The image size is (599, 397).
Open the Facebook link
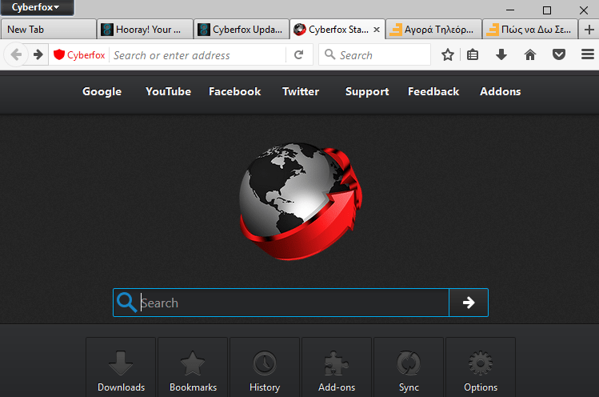(x=234, y=92)
